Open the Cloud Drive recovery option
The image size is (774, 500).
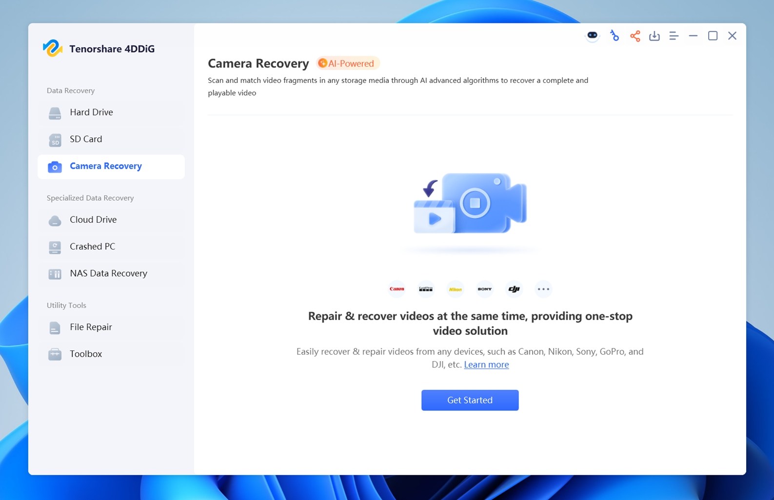pos(111,220)
